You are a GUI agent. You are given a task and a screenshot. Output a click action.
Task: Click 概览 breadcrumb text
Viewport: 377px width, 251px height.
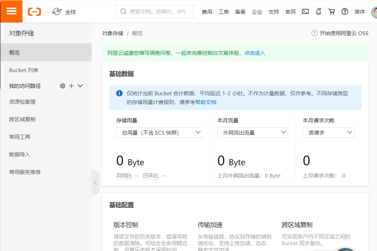click(x=137, y=33)
